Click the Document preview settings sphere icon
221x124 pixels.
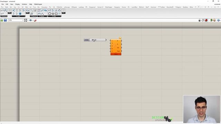214,20
